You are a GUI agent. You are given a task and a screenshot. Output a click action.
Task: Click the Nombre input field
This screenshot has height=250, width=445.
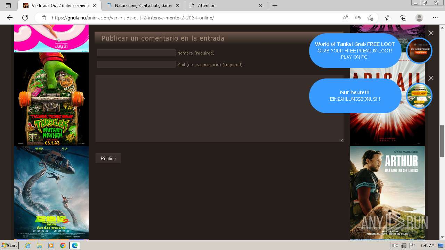tap(136, 53)
